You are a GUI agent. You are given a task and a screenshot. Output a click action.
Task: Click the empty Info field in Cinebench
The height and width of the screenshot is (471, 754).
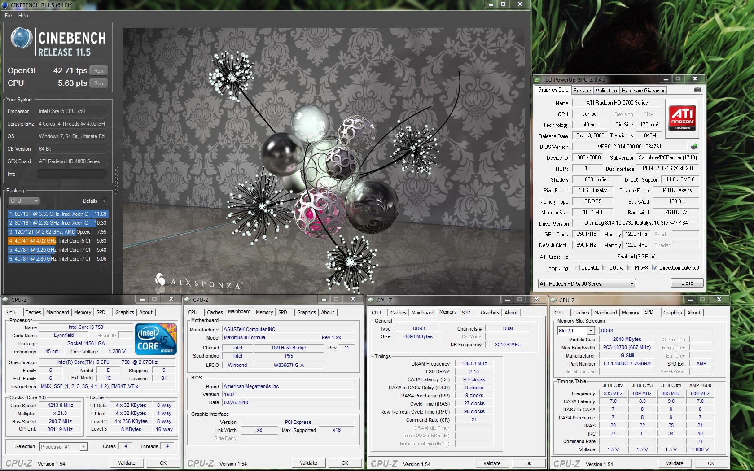(72, 174)
